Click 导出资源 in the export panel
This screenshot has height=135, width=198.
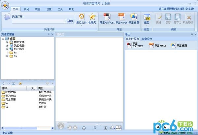click(x=179, y=45)
